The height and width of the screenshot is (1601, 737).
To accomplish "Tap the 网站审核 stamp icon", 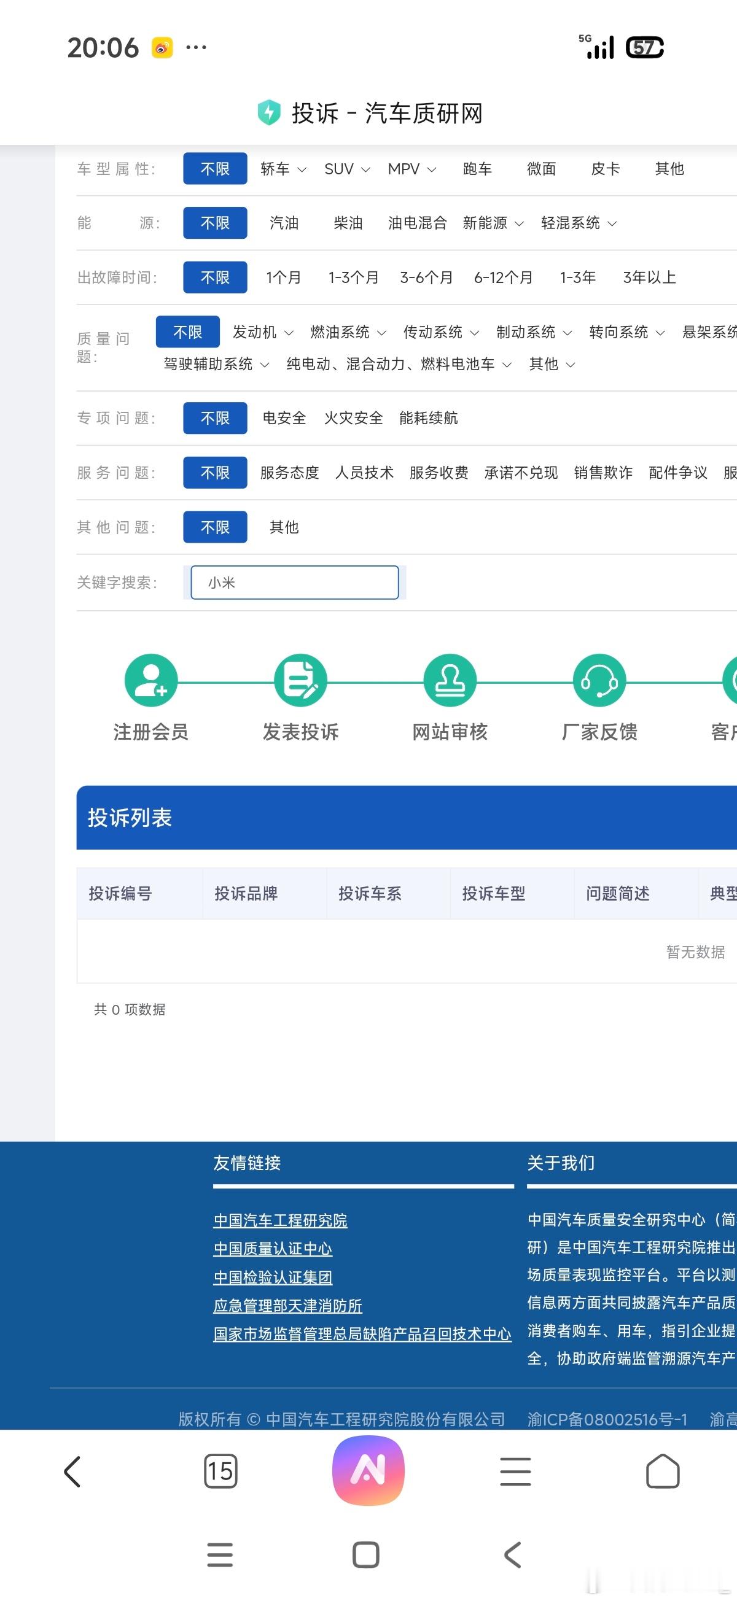I will (450, 680).
